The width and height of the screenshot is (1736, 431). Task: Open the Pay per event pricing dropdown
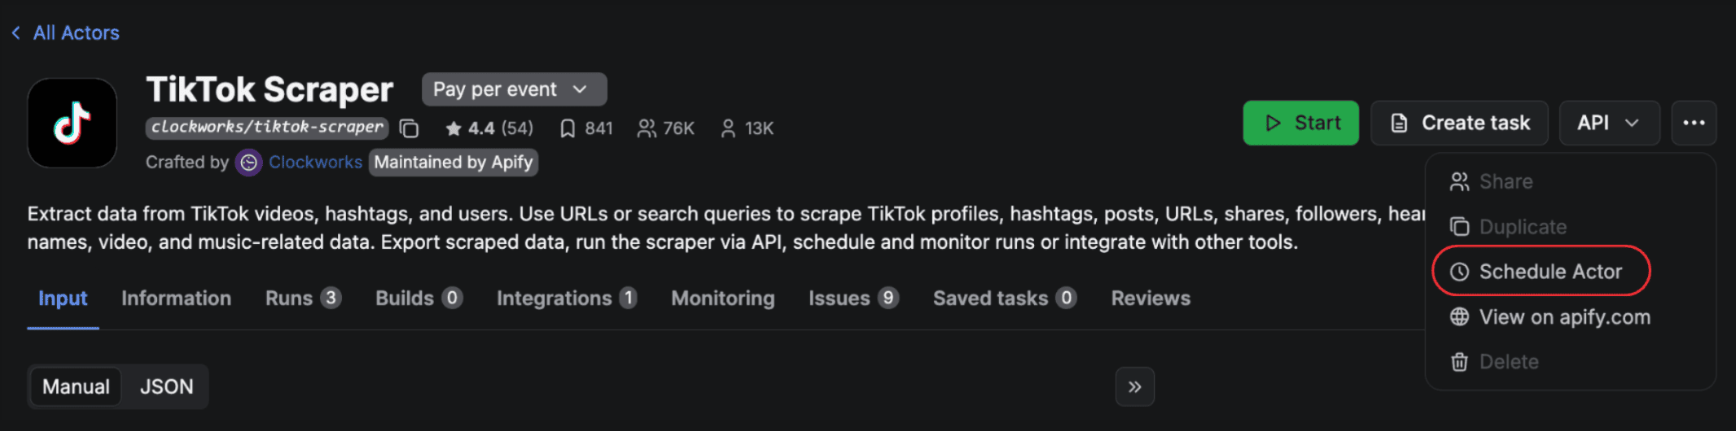[514, 89]
